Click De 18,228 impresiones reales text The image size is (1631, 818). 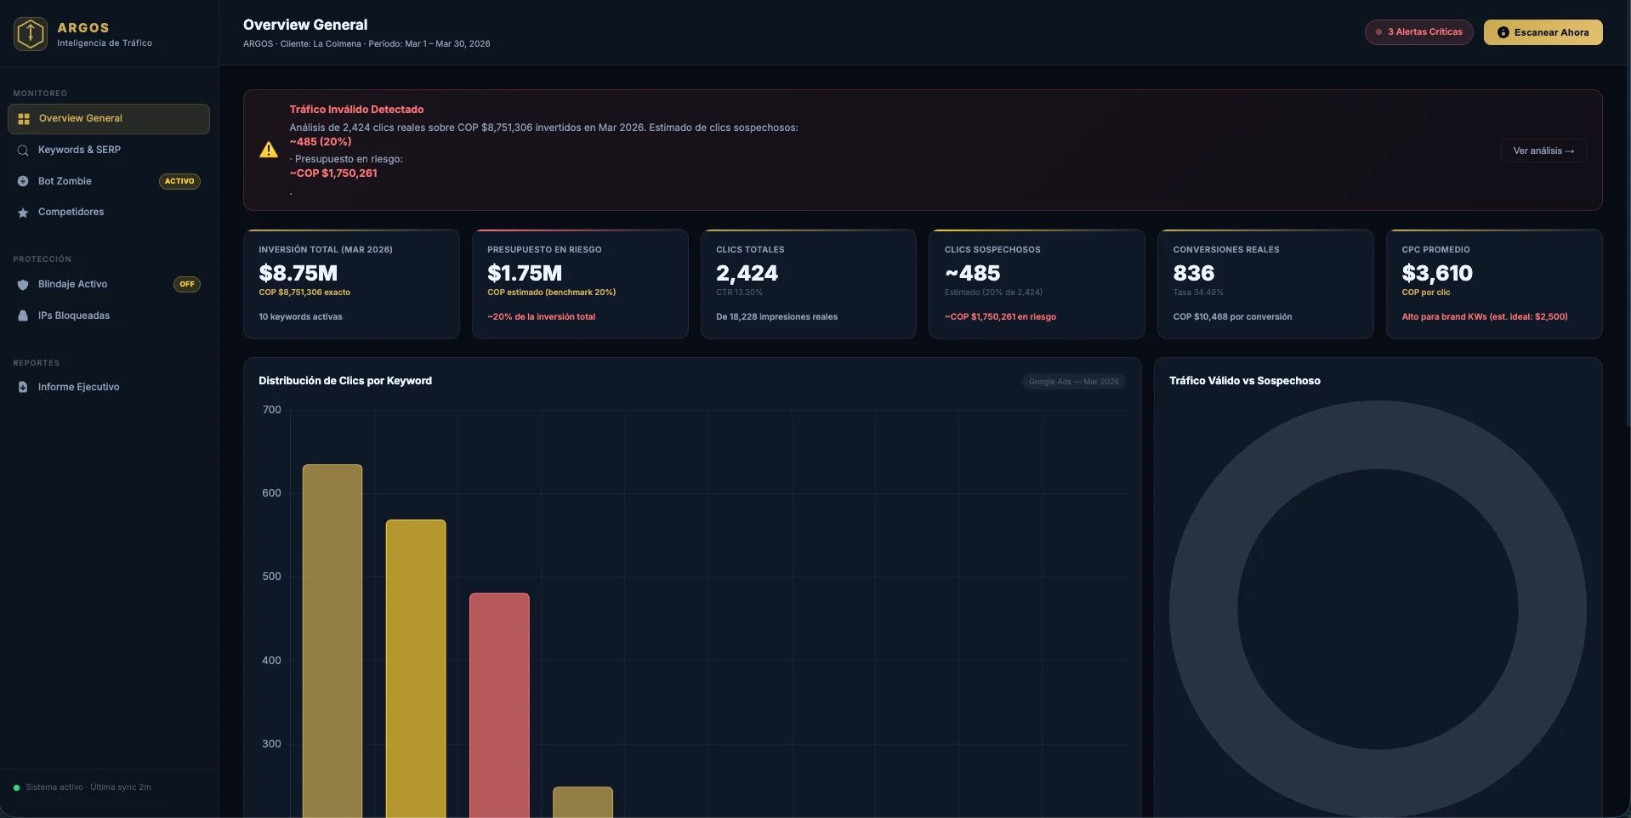pyautogui.click(x=776, y=317)
